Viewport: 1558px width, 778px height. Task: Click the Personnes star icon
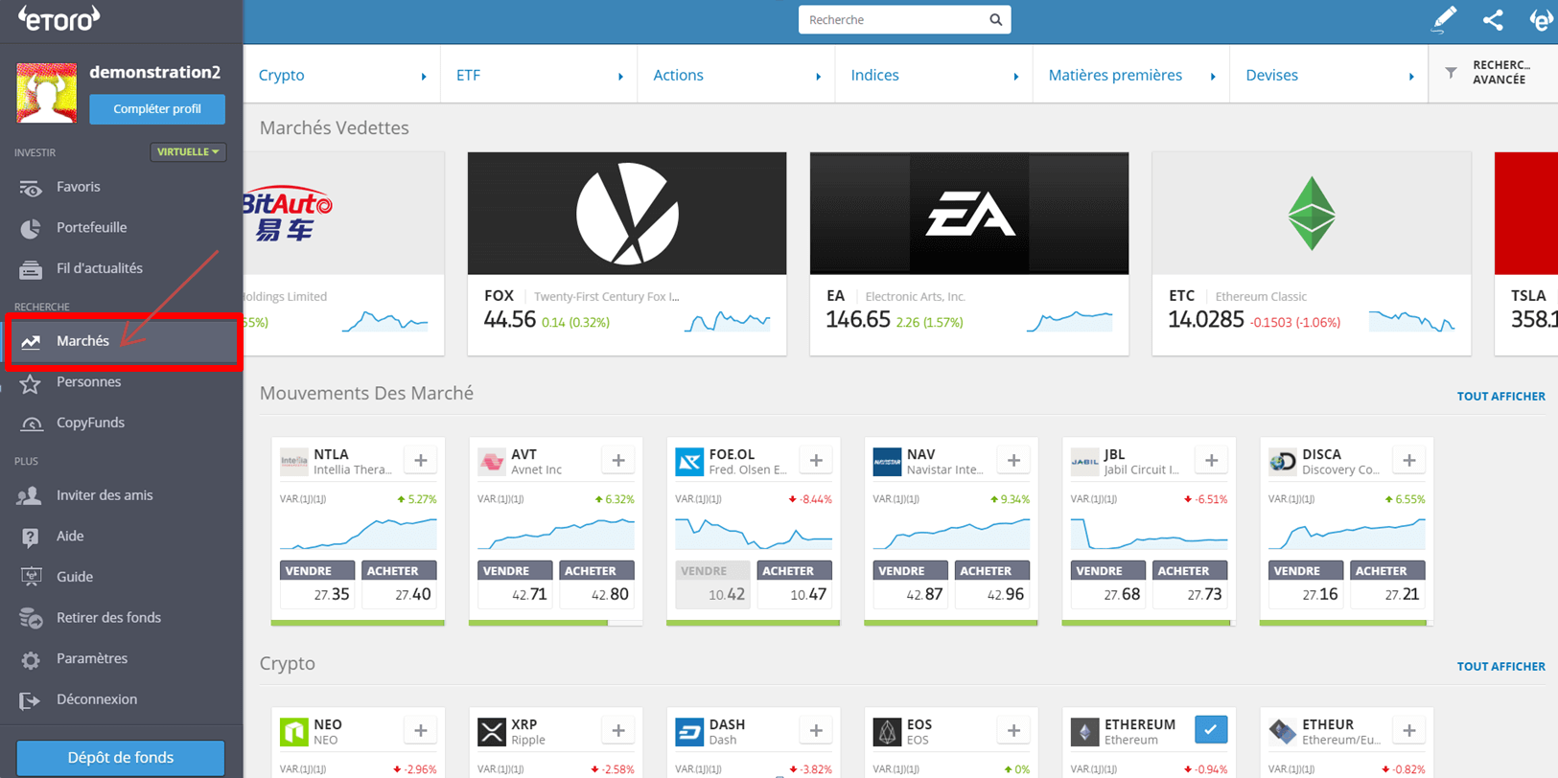coord(31,383)
